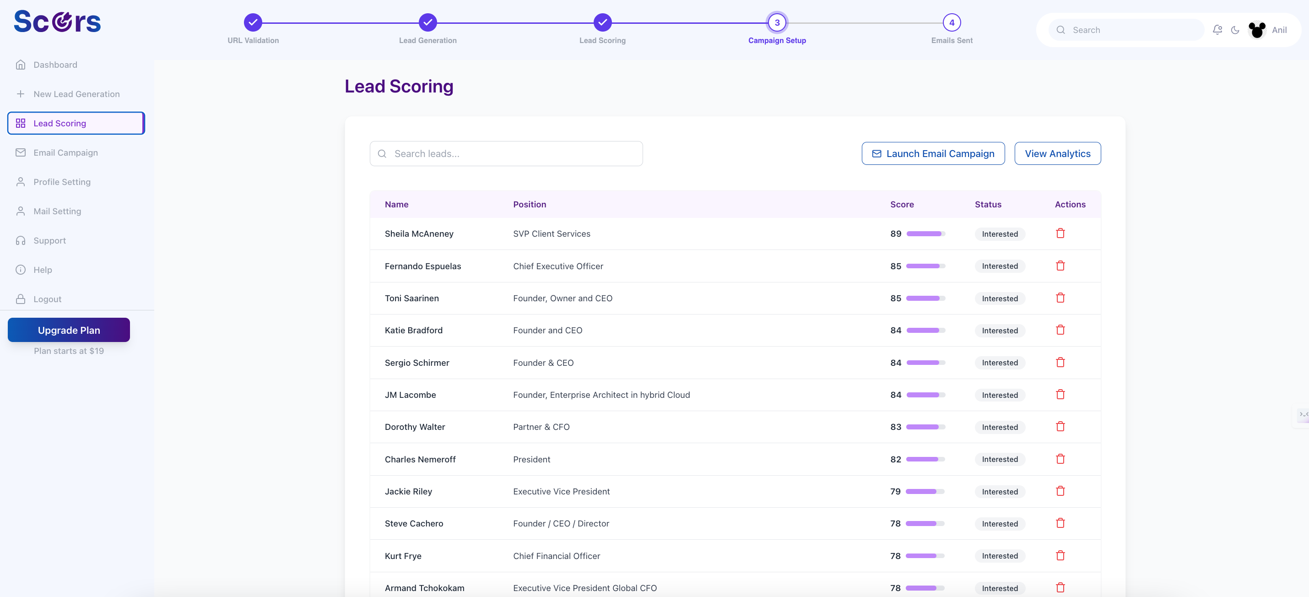Launch Email Campaign button
This screenshot has width=1309, height=597.
click(933, 153)
